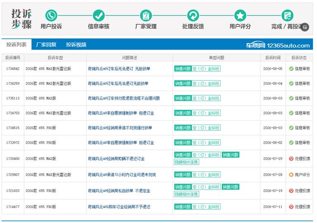The width and height of the screenshot is (317, 223).
Task: Click the 信息审核 checkmark step icon
Action: (x=99, y=15)
